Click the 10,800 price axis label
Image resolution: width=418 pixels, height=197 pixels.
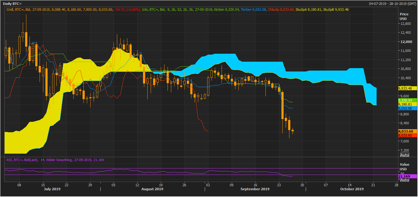point(405,69)
